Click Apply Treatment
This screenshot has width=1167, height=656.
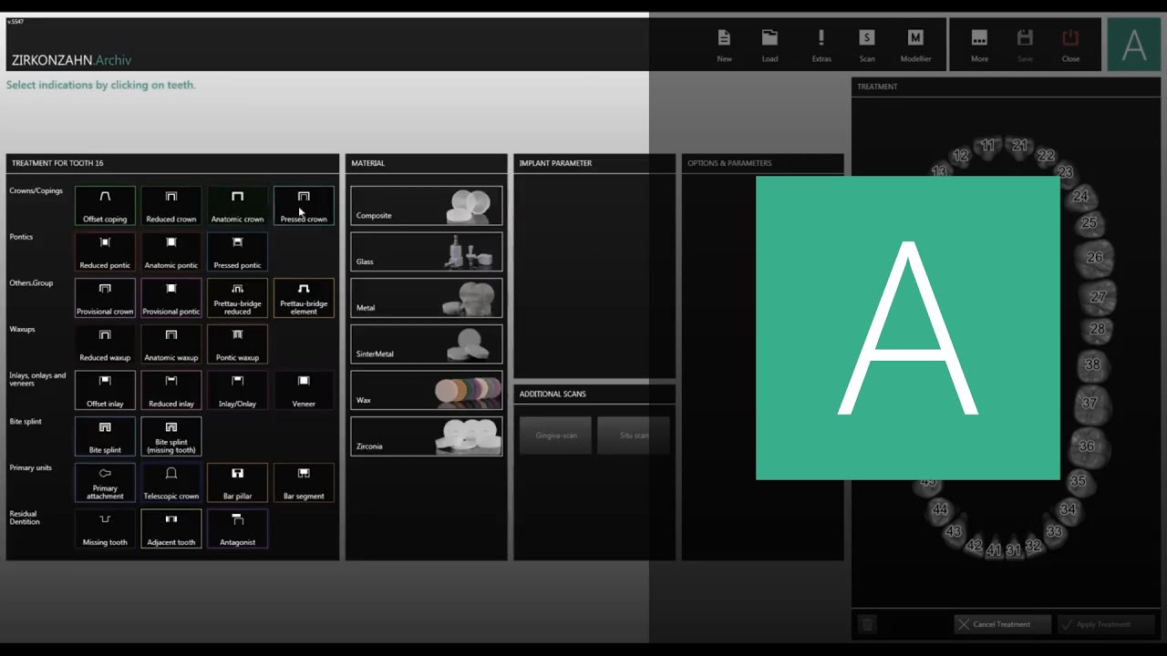point(1105,624)
